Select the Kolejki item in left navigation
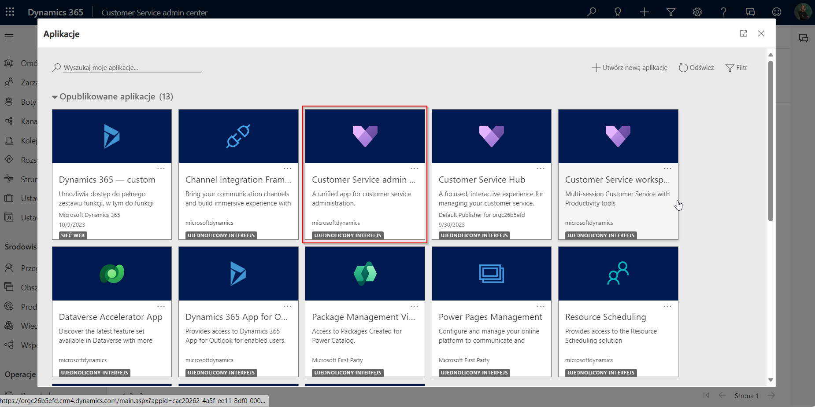 coord(19,140)
